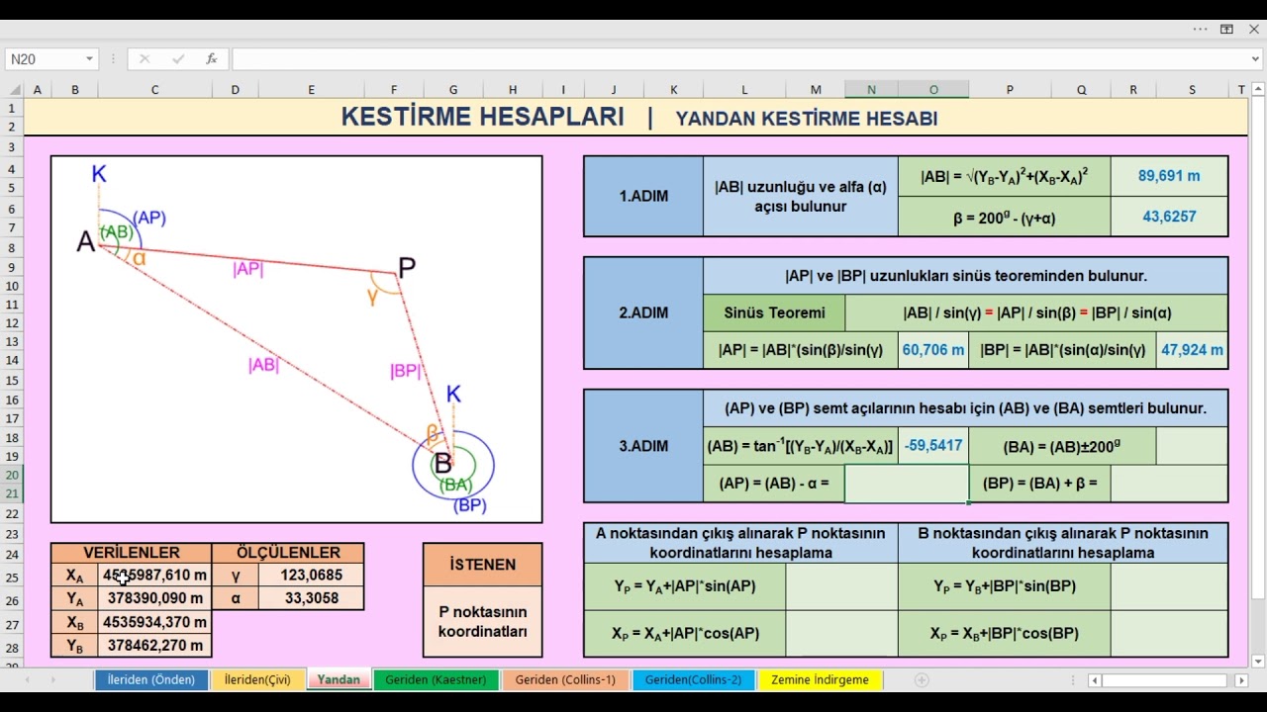Select row 25 header
1267x712 pixels.
click(x=13, y=578)
